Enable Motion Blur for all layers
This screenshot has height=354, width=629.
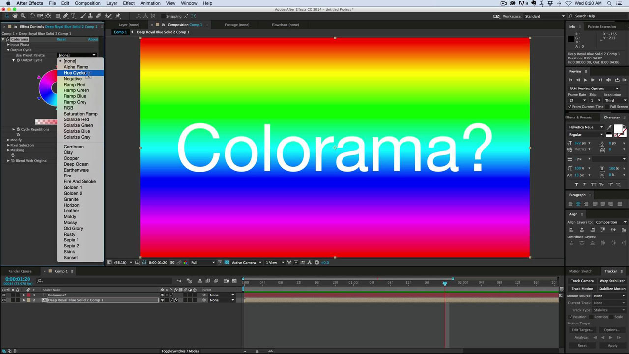point(216,281)
